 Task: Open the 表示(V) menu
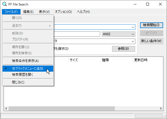pos(44,12)
